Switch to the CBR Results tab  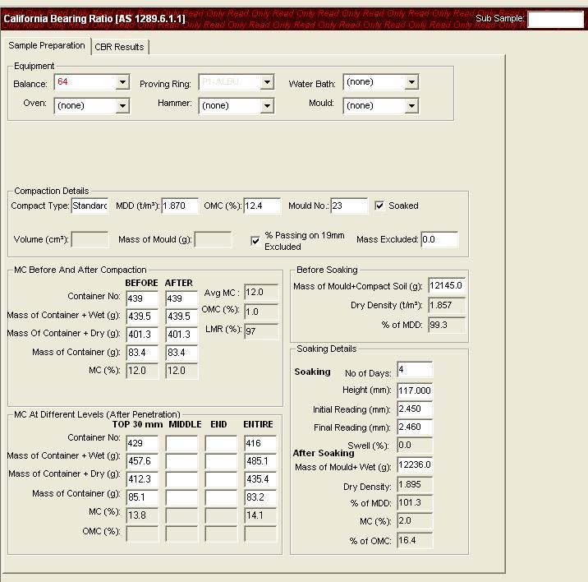pyautogui.click(x=119, y=47)
